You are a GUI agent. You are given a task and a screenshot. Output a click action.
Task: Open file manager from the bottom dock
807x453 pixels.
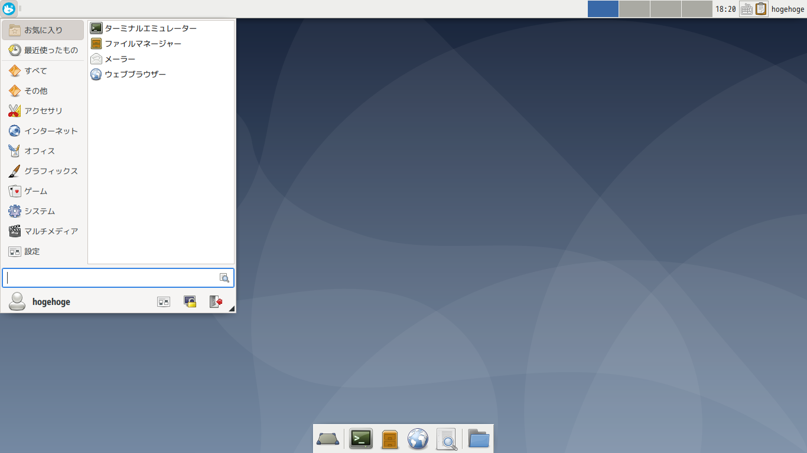tap(390, 439)
